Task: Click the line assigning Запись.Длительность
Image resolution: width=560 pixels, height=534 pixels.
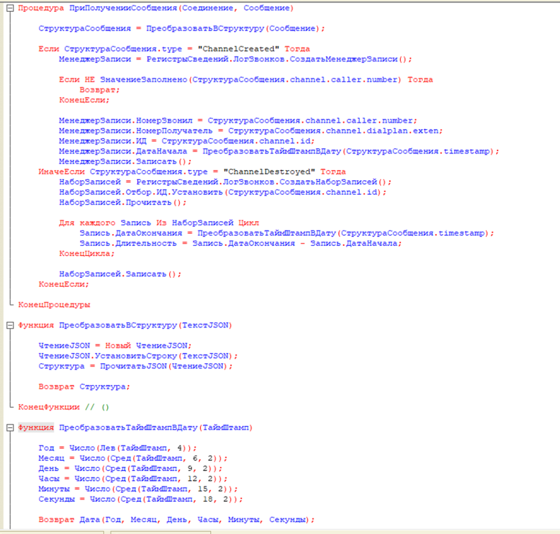Action: (x=240, y=243)
